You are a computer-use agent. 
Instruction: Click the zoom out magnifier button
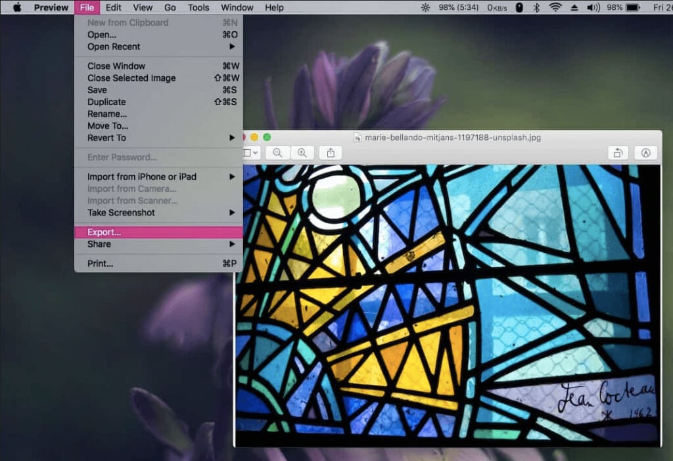277,152
